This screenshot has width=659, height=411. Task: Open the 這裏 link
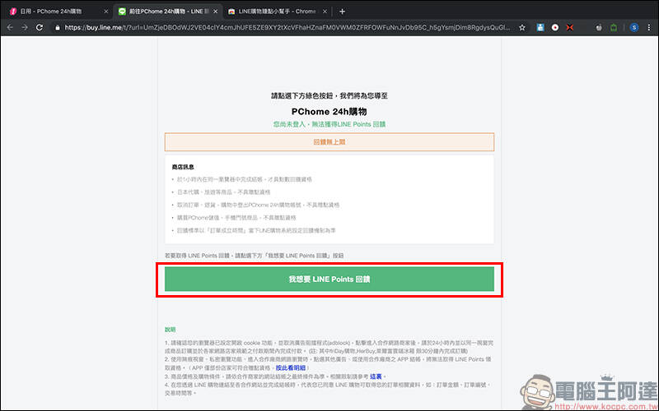[x=376, y=376]
